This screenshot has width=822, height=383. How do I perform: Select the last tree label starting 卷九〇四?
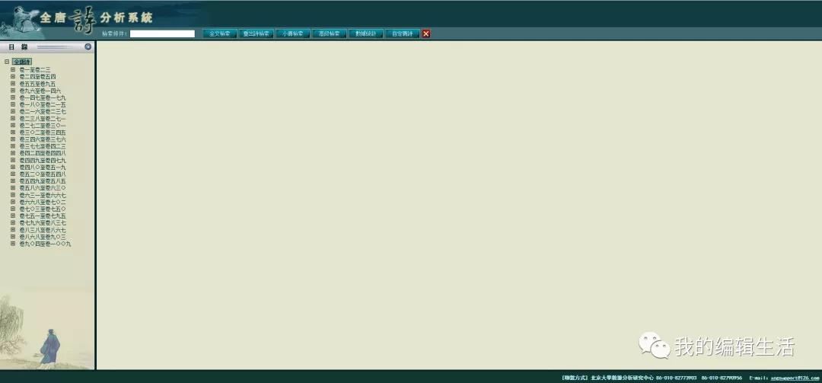[x=45, y=244]
